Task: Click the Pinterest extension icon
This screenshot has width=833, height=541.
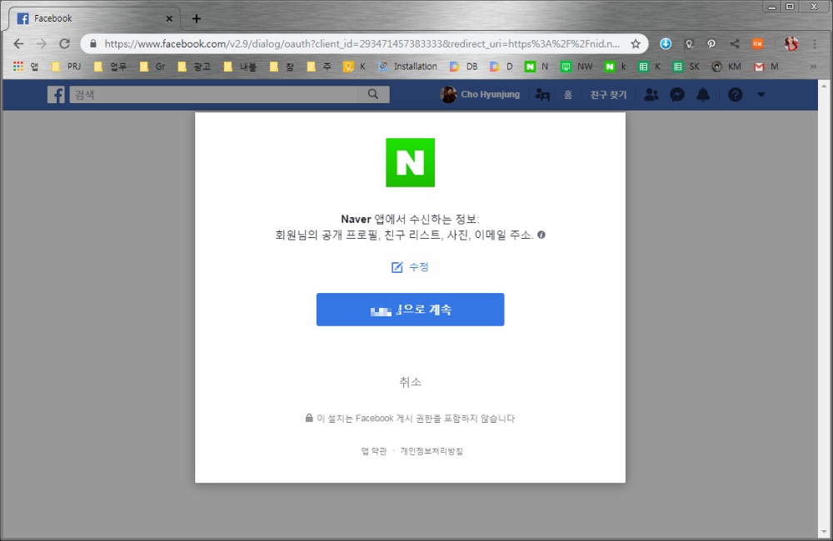Action: pyautogui.click(x=711, y=44)
